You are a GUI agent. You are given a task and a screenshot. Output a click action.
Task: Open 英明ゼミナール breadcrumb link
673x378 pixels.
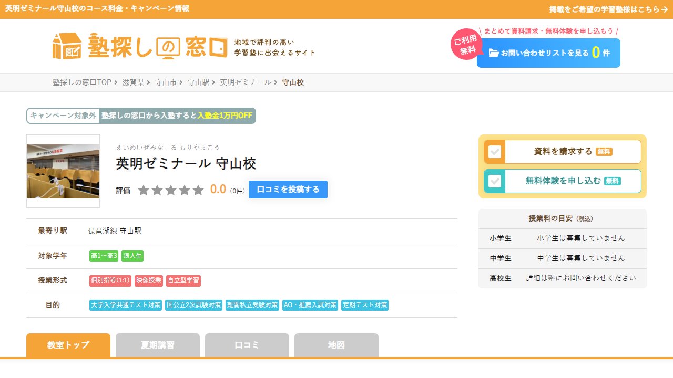click(x=246, y=82)
